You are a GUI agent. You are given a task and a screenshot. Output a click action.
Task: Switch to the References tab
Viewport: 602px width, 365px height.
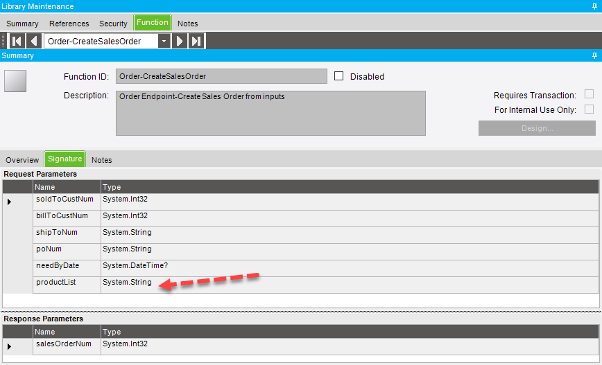point(69,24)
